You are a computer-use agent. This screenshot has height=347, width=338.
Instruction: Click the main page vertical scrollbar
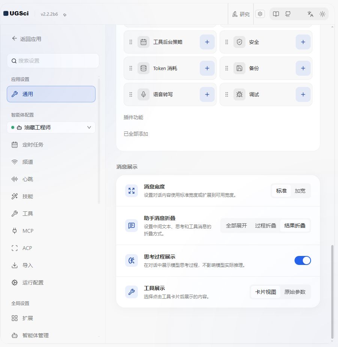coord(332,292)
